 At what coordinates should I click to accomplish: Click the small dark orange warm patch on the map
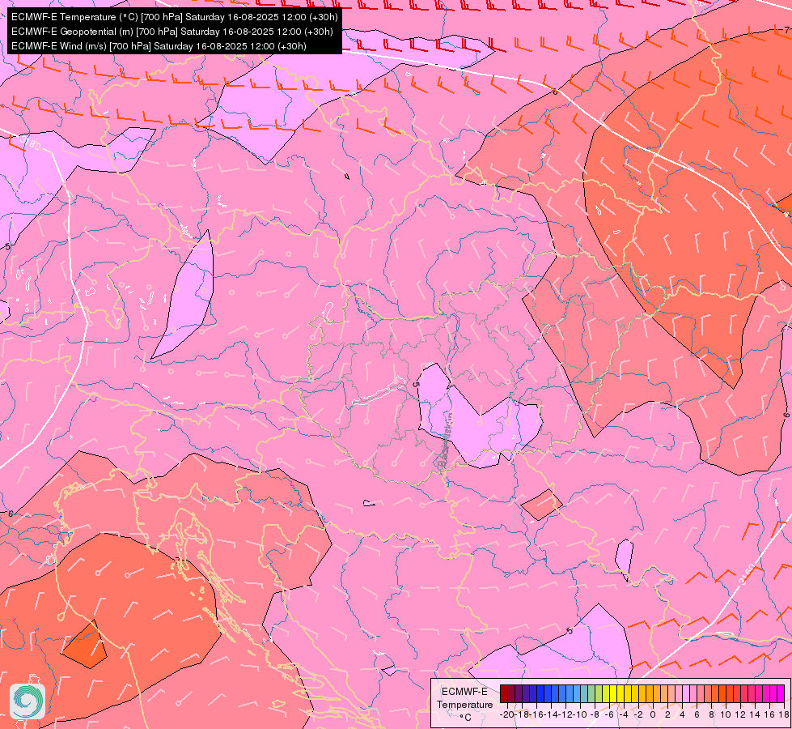84,645
